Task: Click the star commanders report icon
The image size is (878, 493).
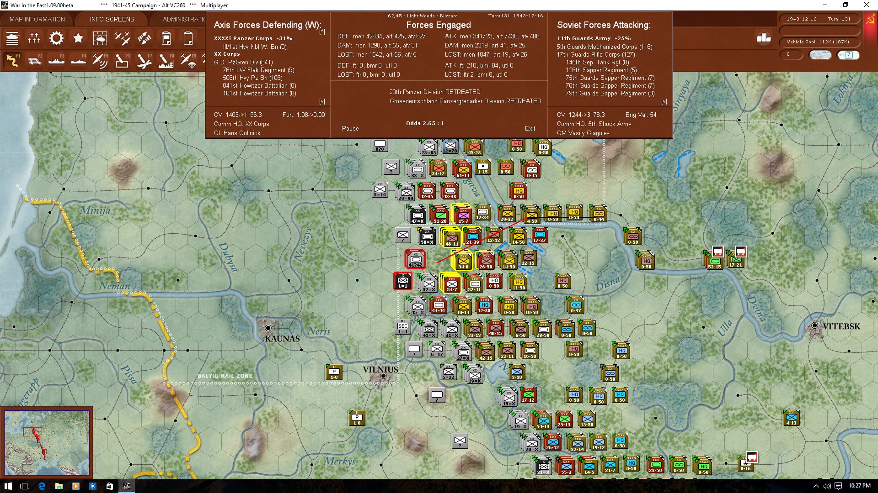Action: (78, 38)
